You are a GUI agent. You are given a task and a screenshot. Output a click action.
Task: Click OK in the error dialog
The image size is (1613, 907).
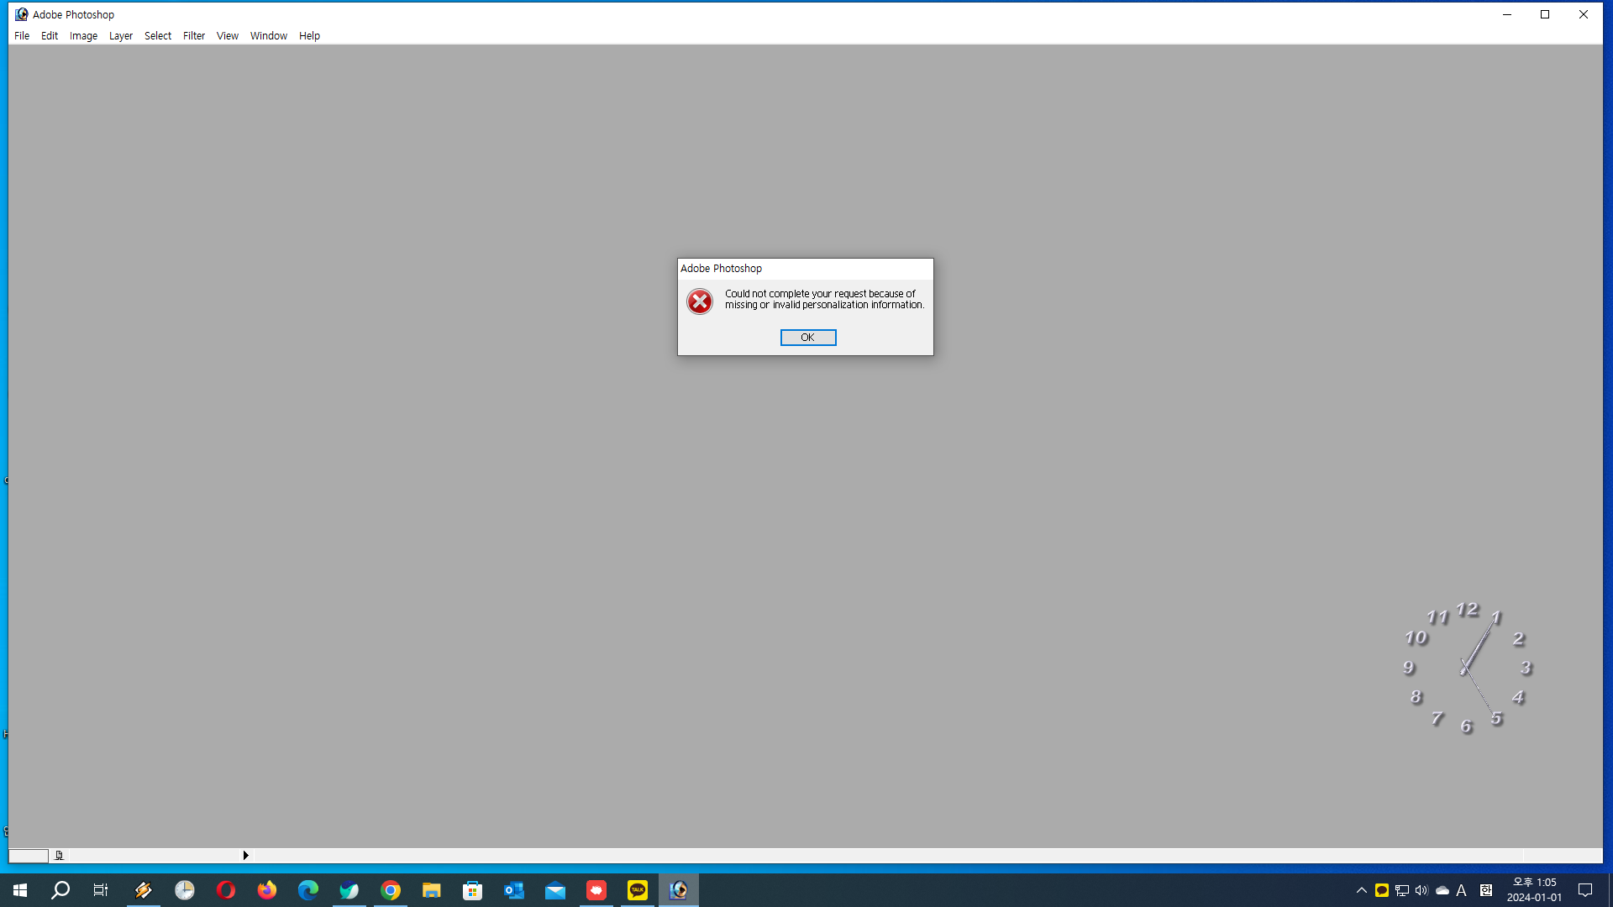pyautogui.click(x=807, y=338)
